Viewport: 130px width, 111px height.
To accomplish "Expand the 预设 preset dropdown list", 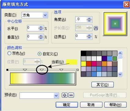I will click(x=56, y=95).
